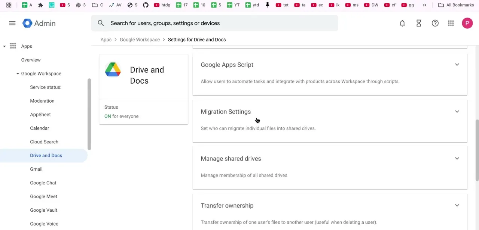This screenshot has height=230, width=479.
Task: Open the pushpin bookmark icon
Action: (x=267, y=5)
